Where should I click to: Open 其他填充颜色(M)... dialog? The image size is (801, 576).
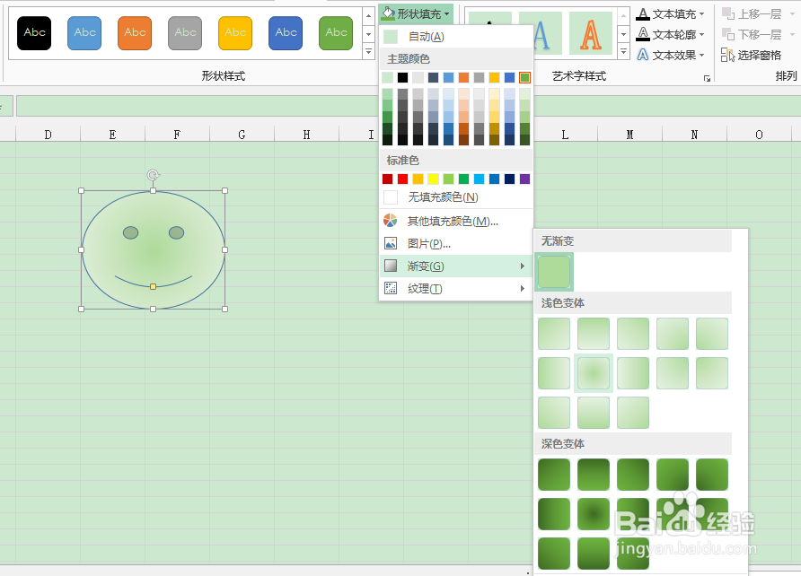[455, 221]
